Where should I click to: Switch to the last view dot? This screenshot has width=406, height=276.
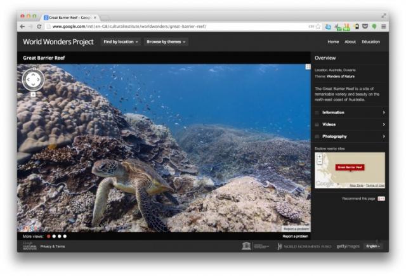click(x=65, y=236)
